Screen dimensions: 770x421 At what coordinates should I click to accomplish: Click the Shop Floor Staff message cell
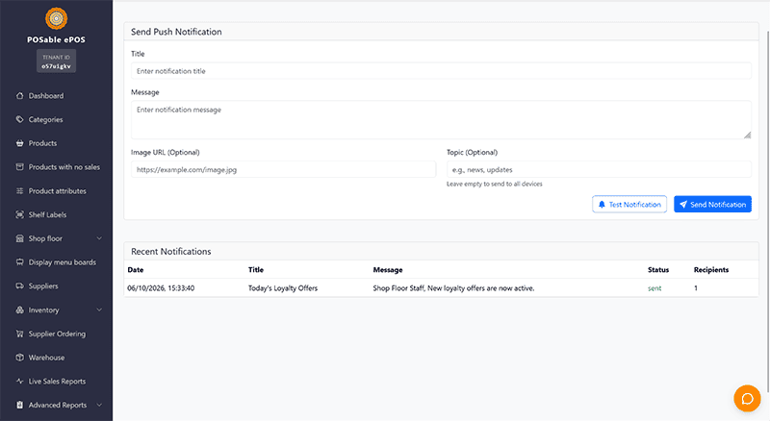[453, 288]
